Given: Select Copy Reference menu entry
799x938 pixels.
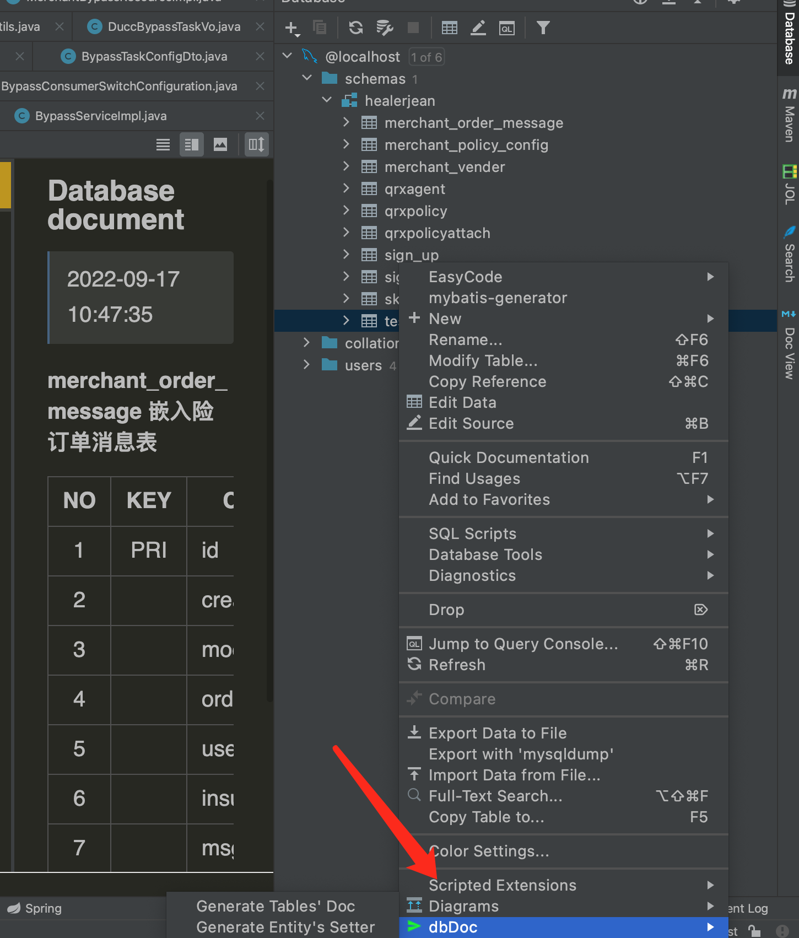Looking at the screenshot, I should 564,381.
